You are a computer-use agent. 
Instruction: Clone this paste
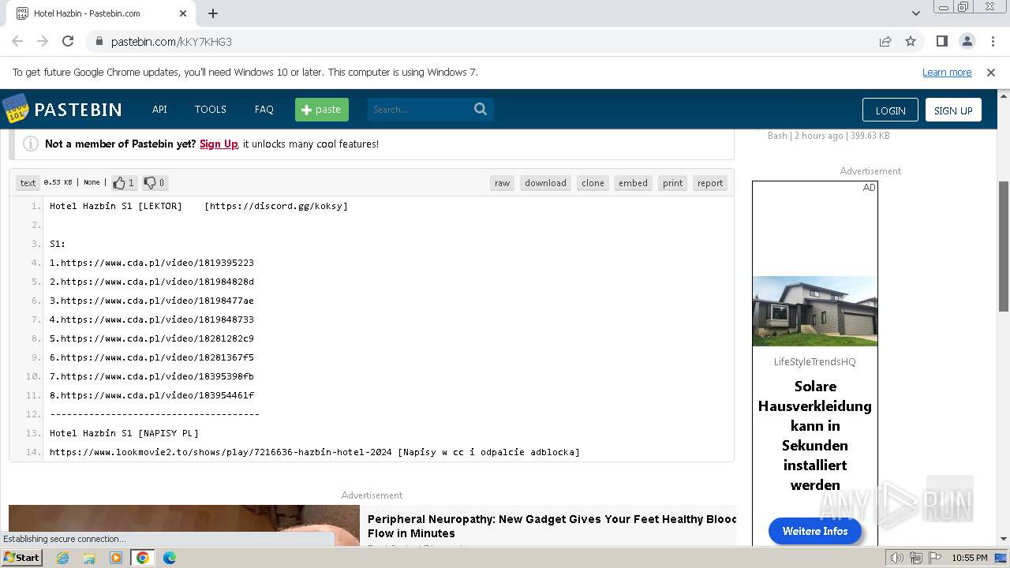point(593,183)
